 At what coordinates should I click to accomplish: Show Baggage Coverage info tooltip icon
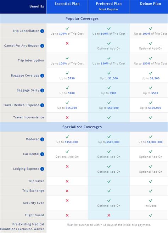(x=42, y=76)
